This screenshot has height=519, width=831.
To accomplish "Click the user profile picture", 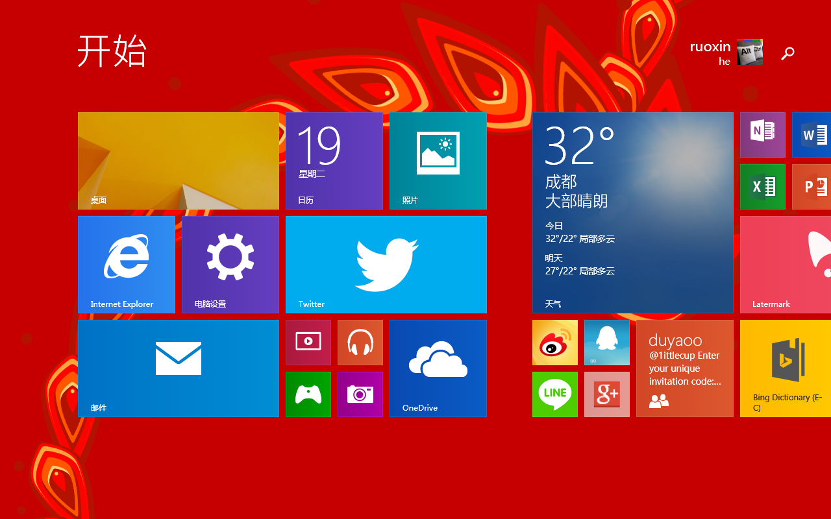I will tap(750, 52).
